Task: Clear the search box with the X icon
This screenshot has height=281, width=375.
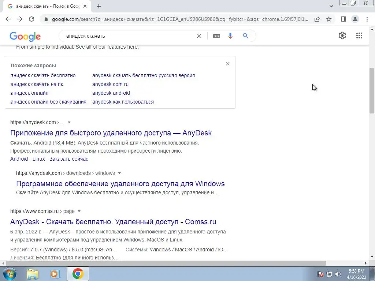Action: (199, 36)
